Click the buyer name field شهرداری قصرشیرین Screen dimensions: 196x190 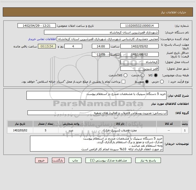click(101, 32)
